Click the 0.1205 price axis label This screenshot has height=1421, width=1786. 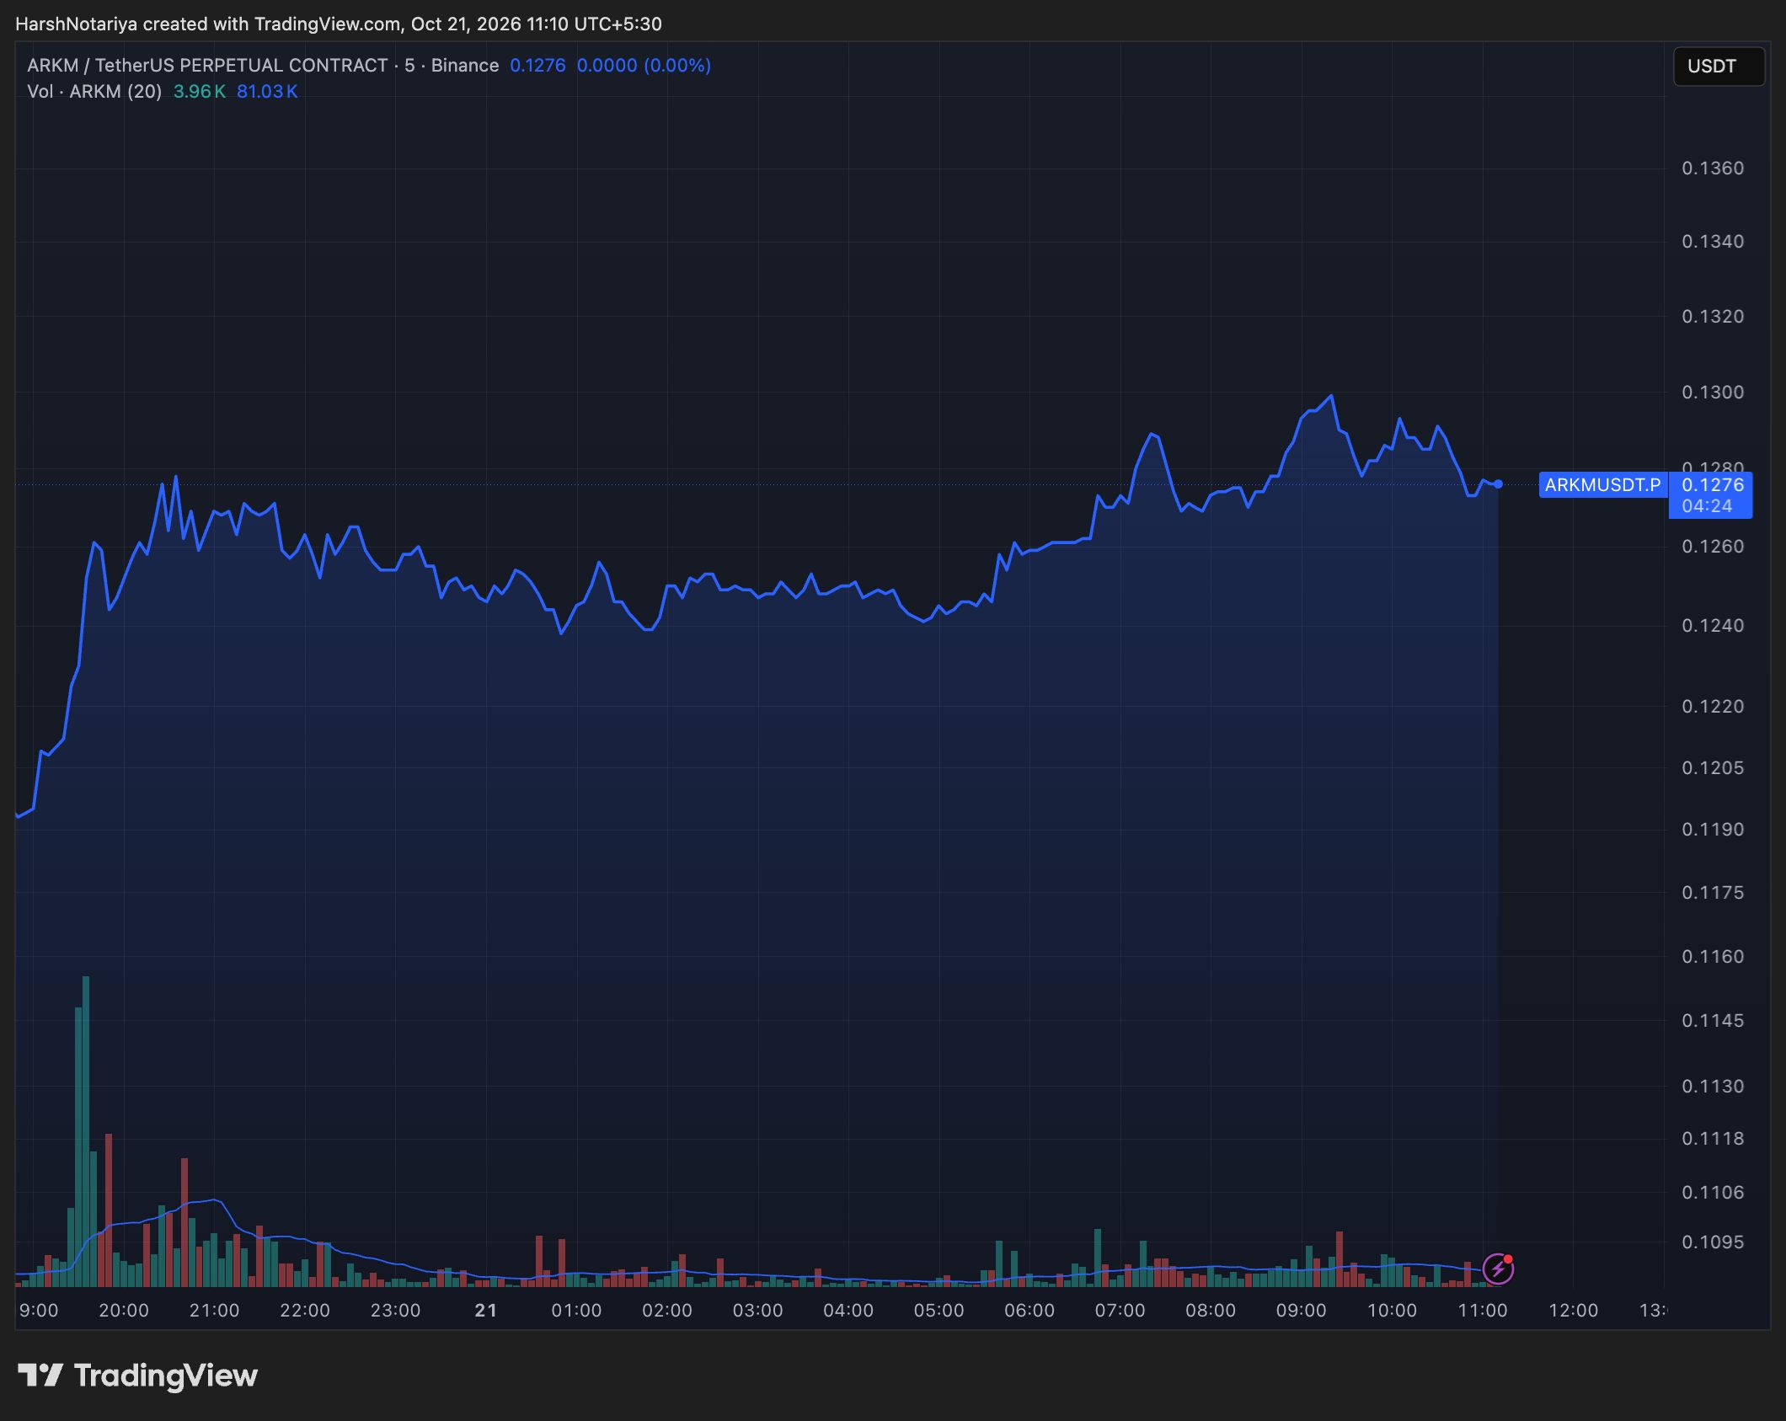1713,768
